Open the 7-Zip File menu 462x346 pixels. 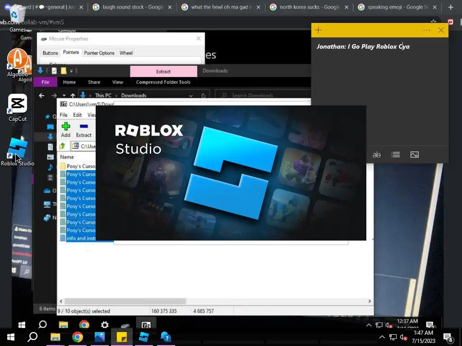pyautogui.click(x=64, y=115)
